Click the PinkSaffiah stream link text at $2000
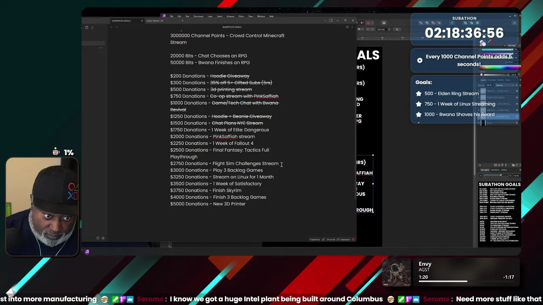 (x=234, y=136)
